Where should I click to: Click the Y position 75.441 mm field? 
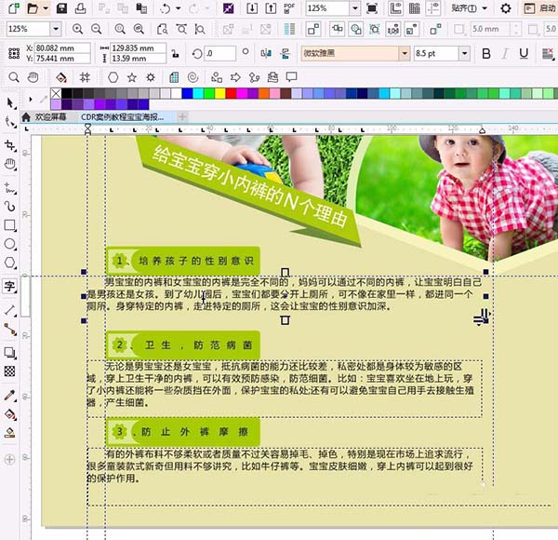pos(62,59)
